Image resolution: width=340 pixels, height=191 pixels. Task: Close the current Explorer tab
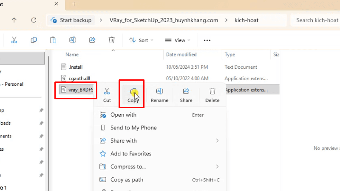click(x=56, y=4)
